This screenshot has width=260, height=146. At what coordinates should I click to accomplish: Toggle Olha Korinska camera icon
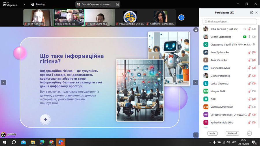point(254,29)
